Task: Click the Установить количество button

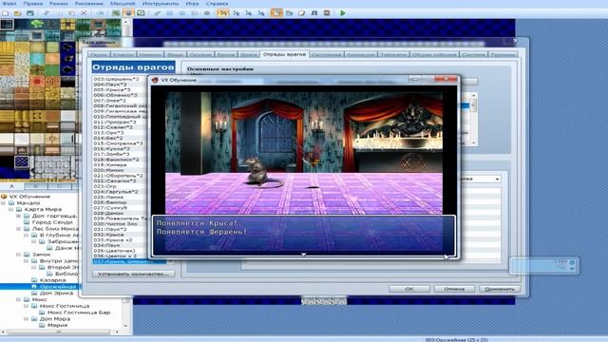Action: 133,274
